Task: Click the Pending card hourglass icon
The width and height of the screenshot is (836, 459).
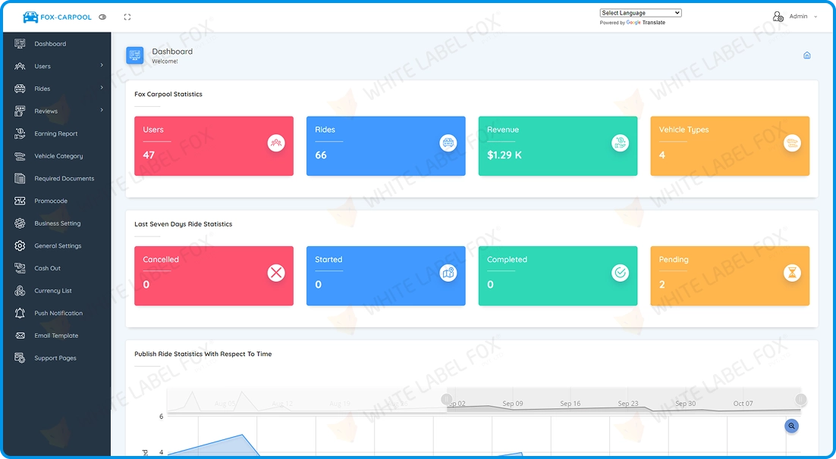Action: tap(792, 273)
